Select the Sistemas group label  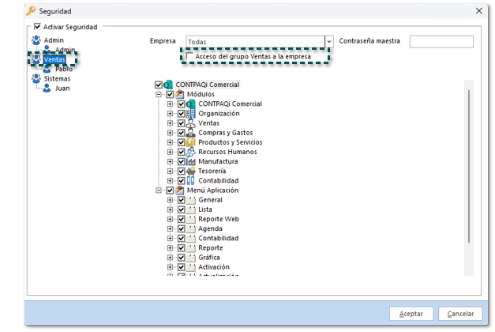click(57, 78)
